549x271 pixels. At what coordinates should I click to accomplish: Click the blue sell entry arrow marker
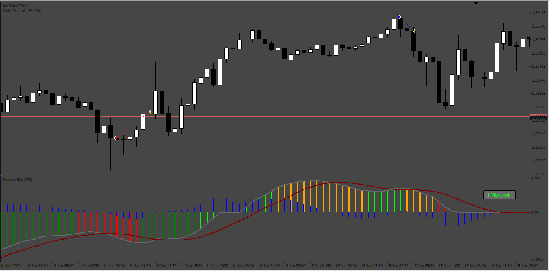tap(400, 17)
